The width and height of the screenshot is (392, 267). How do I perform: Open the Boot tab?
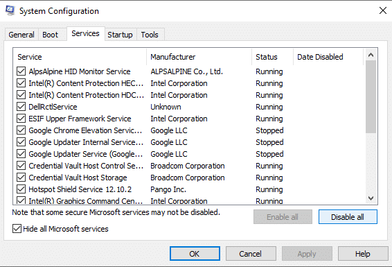[50, 35]
